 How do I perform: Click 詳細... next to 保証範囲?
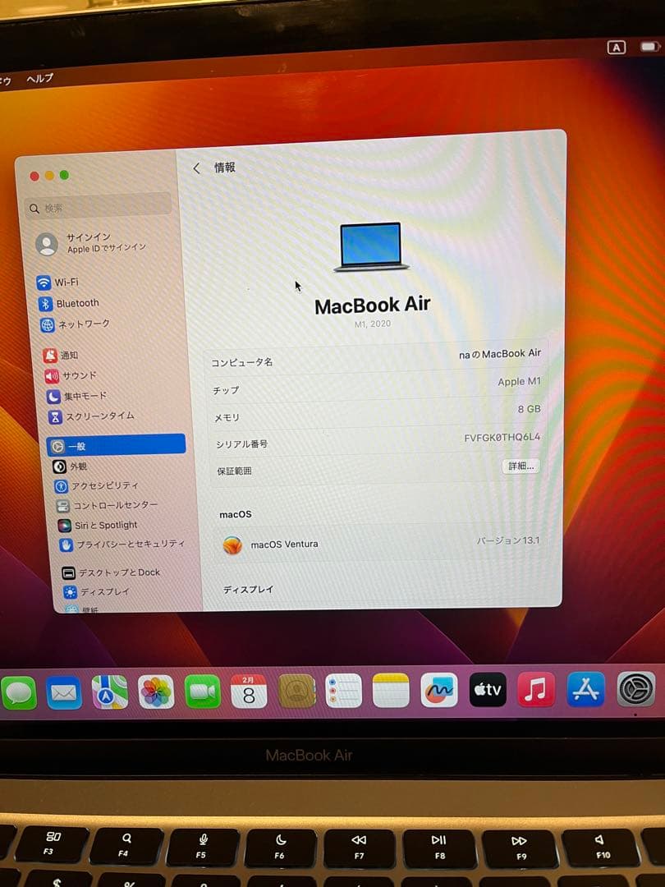[x=520, y=465]
